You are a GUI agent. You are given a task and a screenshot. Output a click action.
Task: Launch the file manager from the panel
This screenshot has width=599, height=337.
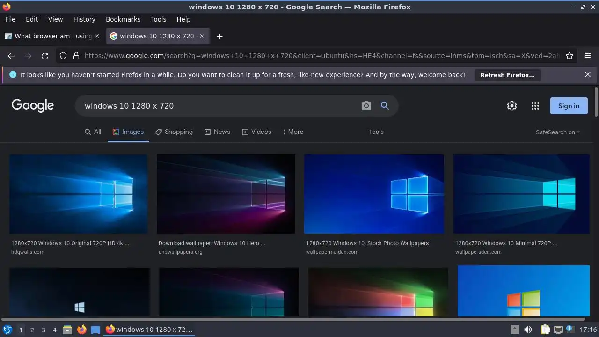(x=67, y=330)
